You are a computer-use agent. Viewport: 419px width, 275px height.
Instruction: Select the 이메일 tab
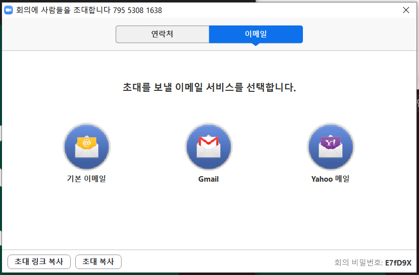pyautogui.click(x=256, y=34)
